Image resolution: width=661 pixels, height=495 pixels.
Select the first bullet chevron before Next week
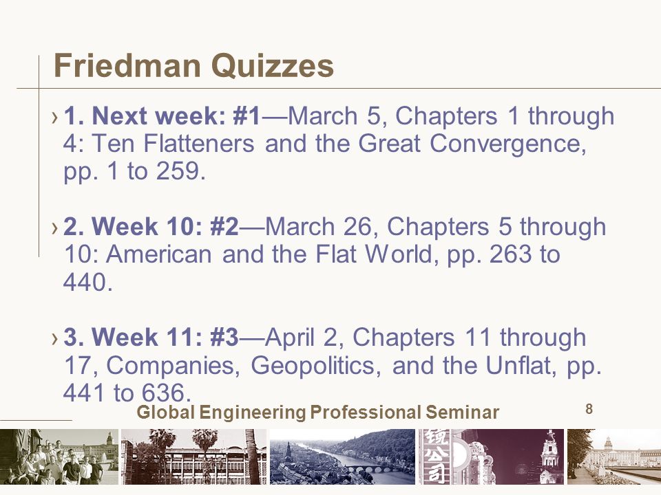click(55, 117)
